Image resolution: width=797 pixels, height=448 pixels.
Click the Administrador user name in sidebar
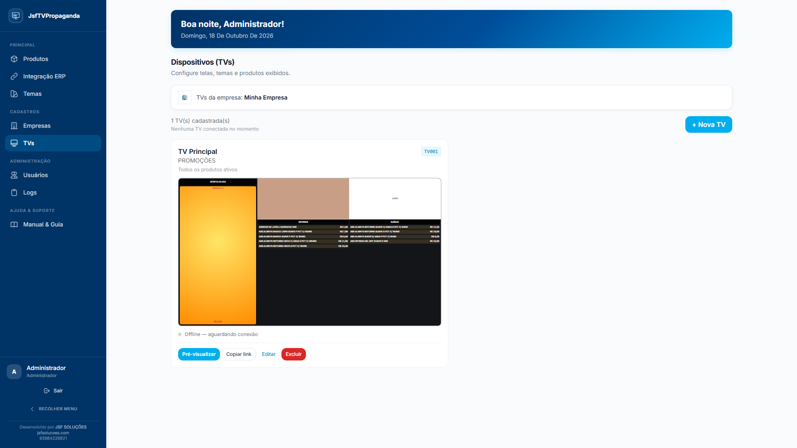click(46, 368)
